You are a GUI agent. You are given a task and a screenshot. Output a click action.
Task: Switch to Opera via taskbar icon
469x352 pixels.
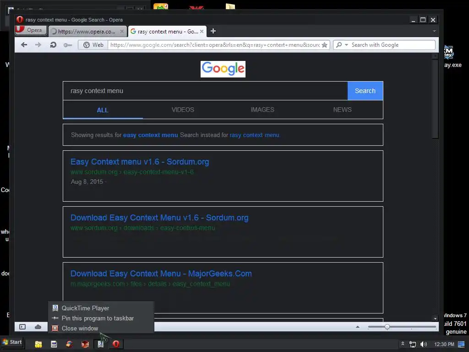pos(116,344)
